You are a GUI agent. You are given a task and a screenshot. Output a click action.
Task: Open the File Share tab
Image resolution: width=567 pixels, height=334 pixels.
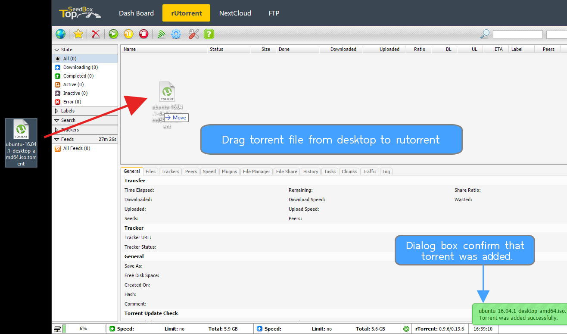[x=287, y=172]
